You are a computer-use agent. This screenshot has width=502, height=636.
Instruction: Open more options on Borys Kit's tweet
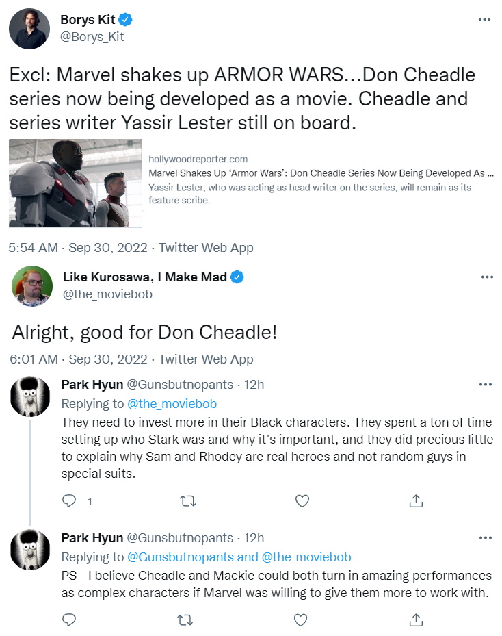click(485, 20)
